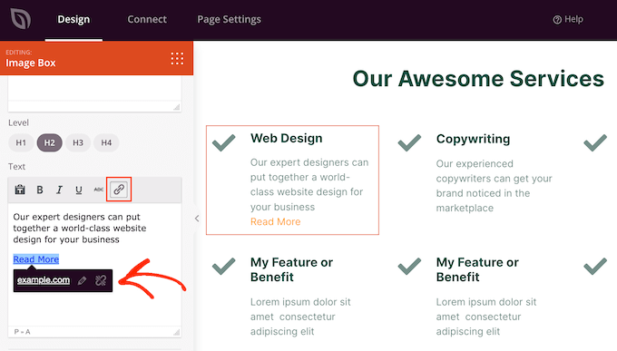Select heading level H1
The image size is (617, 351).
[21, 142]
